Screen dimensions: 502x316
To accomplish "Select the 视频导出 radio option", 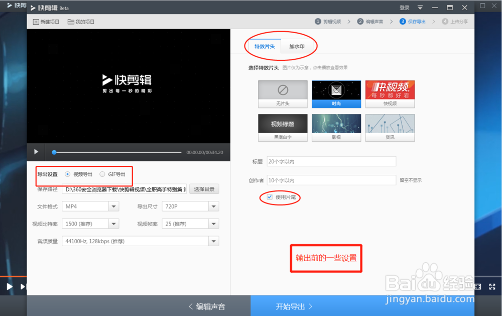I will coord(68,174).
